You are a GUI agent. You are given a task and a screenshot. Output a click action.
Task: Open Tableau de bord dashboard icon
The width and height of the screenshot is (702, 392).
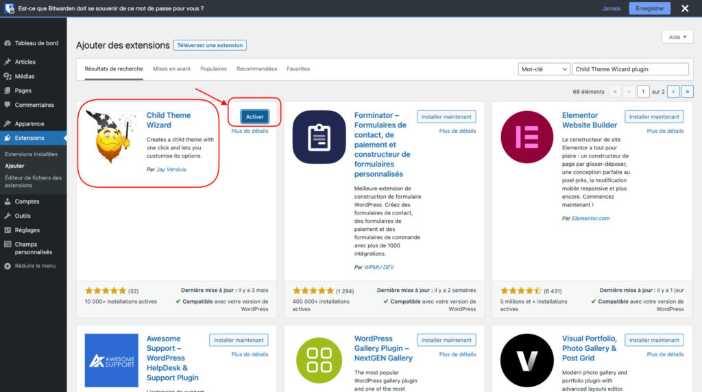(7, 43)
